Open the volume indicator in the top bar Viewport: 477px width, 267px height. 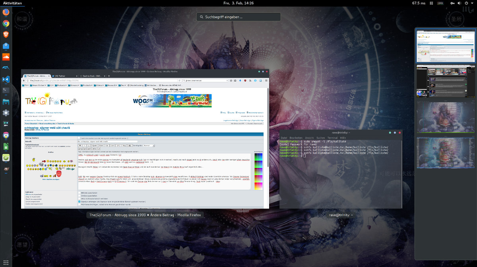tap(460, 3)
